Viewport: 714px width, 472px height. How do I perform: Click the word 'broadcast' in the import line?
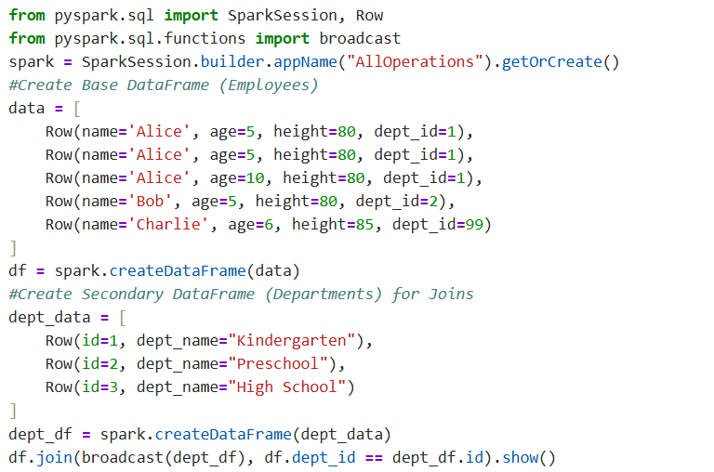pos(360,39)
